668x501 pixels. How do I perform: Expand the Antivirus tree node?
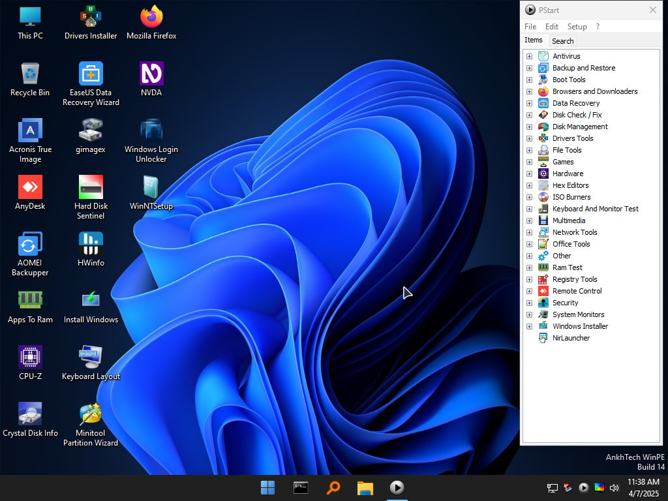[x=529, y=56]
